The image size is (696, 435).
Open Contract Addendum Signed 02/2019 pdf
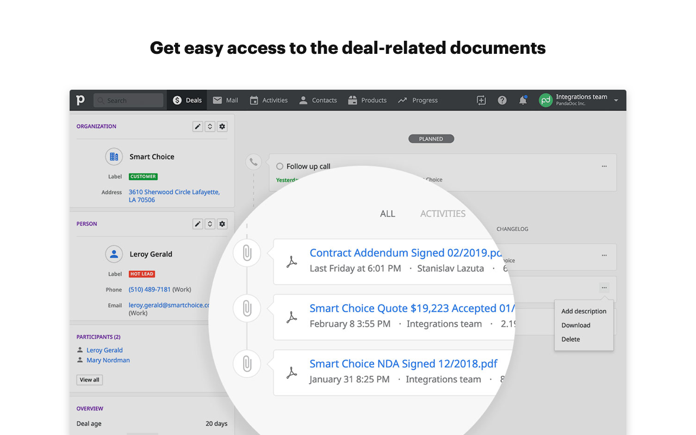[406, 253]
